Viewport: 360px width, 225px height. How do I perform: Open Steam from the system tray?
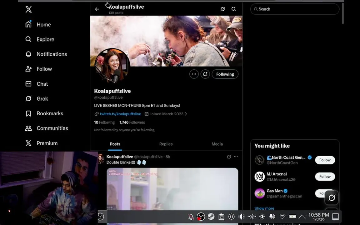(211, 217)
